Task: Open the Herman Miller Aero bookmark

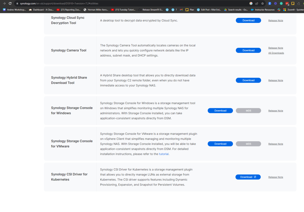Action: coord(96,10)
